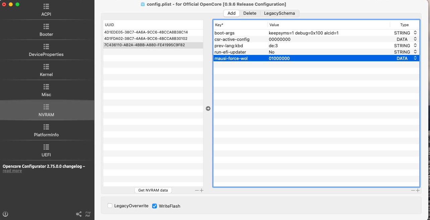Uncheck the WriteFlash checkbox
The width and height of the screenshot is (430, 220).
(x=155, y=206)
